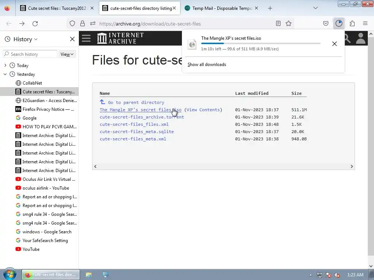Collapse the Yesterday history group

click(x=5, y=74)
